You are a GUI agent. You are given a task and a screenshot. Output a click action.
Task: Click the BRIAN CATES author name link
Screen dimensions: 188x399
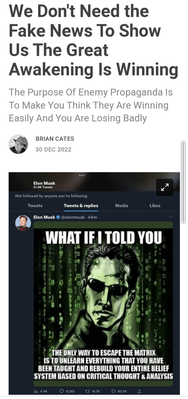(x=55, y=139)
